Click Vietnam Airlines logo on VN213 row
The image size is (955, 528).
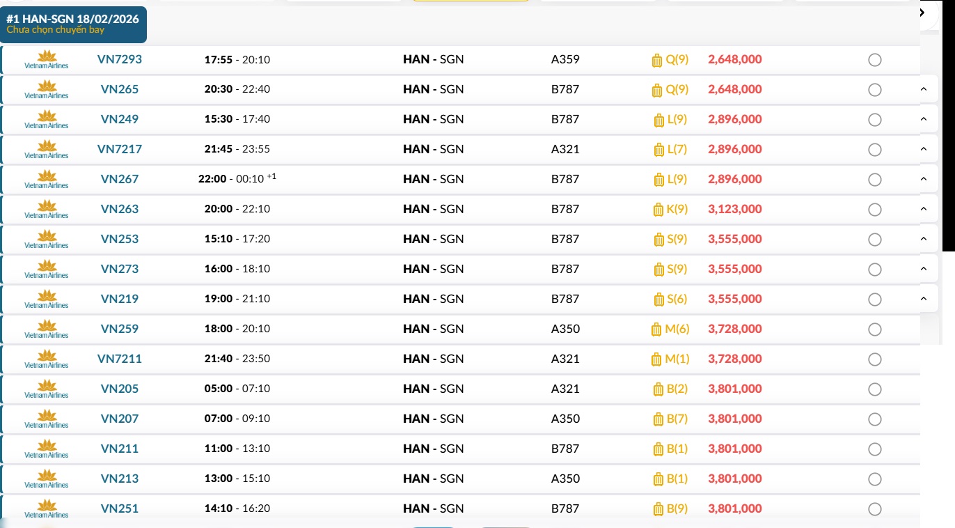[47, 479]
